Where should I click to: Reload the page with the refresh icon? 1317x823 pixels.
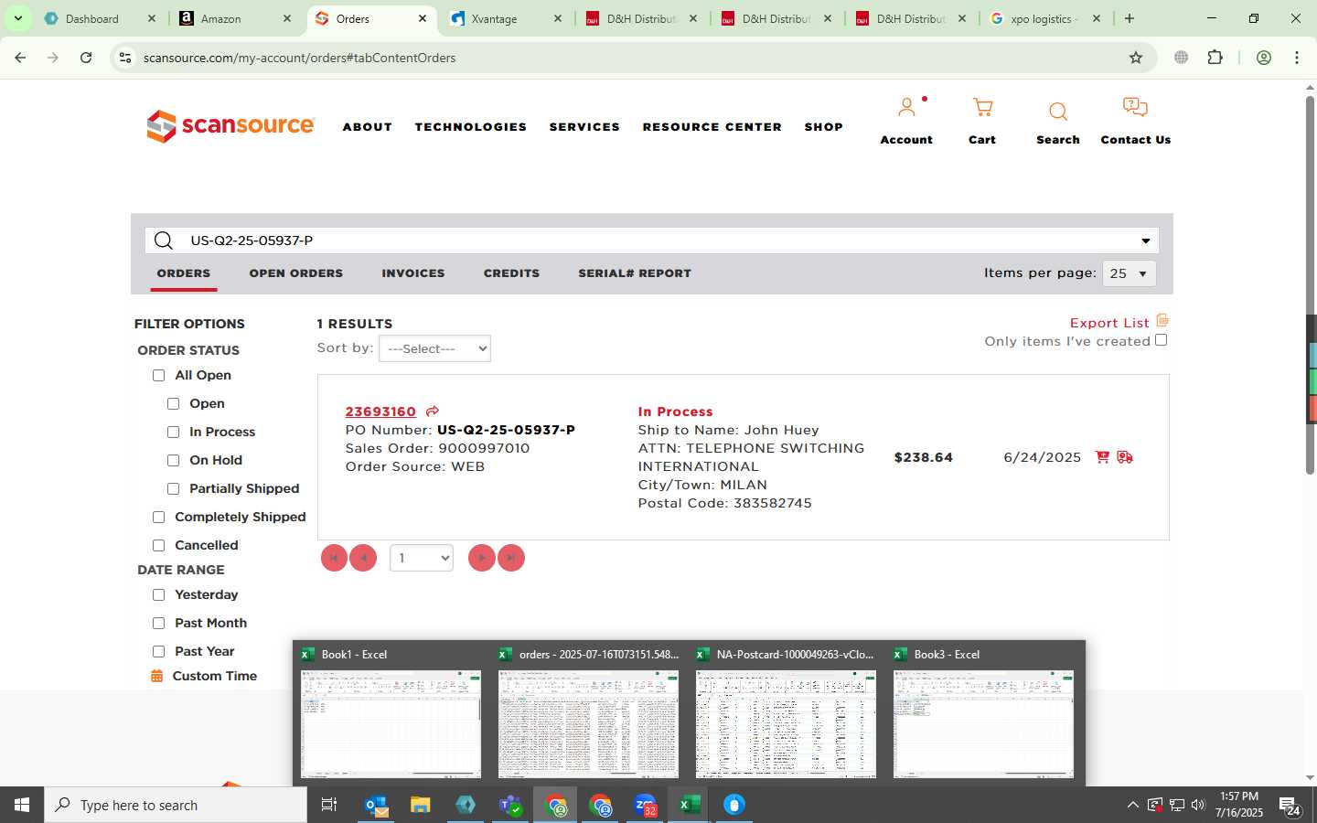[x=86, y=58]
